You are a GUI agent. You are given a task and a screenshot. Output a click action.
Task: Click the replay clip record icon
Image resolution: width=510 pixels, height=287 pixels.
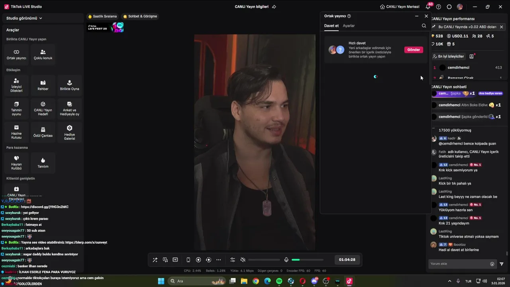208,260
